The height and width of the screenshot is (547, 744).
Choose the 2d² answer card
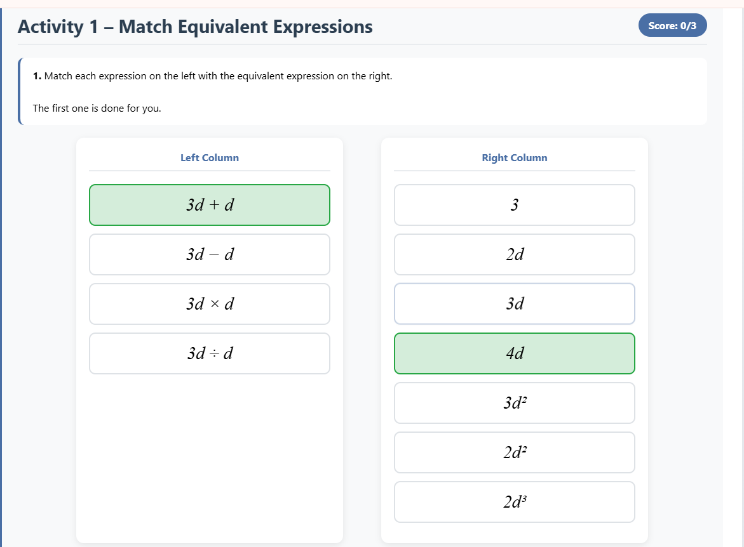515,452
